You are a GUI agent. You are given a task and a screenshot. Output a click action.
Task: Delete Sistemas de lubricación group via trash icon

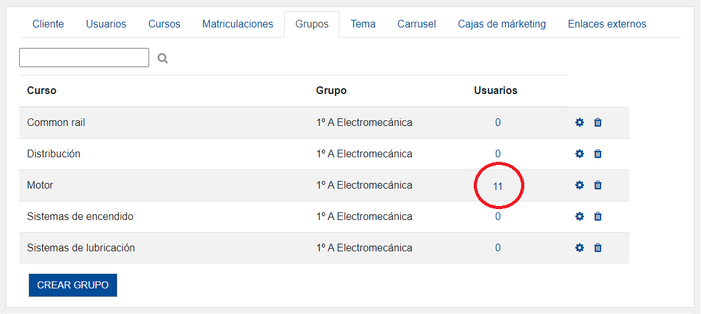(x=598, y=247)
